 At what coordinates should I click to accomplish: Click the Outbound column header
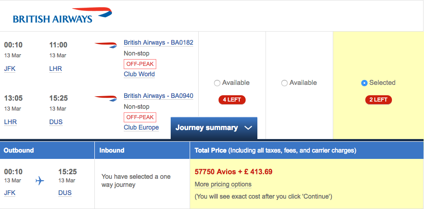coord(47,150)
